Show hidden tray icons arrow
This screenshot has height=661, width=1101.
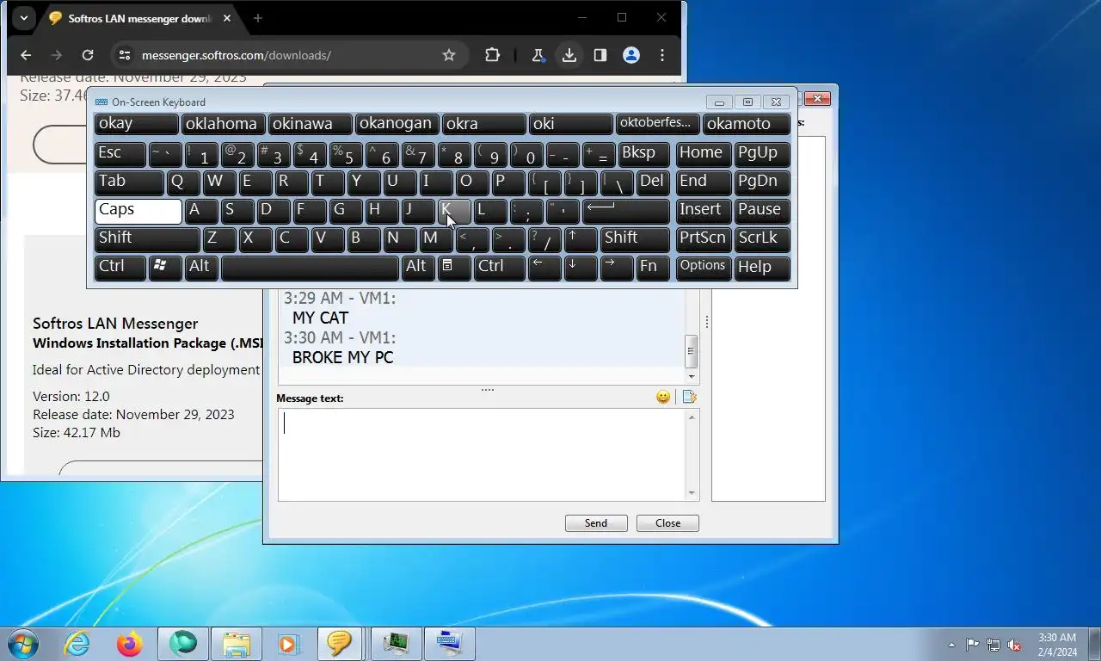951,645
